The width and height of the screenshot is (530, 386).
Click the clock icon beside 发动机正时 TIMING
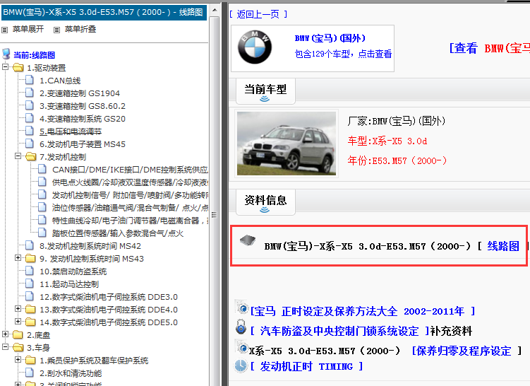[241, 365]
